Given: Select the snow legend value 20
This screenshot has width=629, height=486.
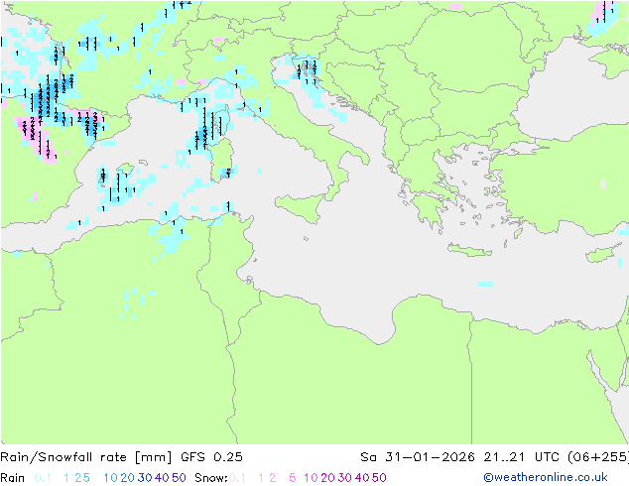Looking at the screenshot, I should [327, 478].
